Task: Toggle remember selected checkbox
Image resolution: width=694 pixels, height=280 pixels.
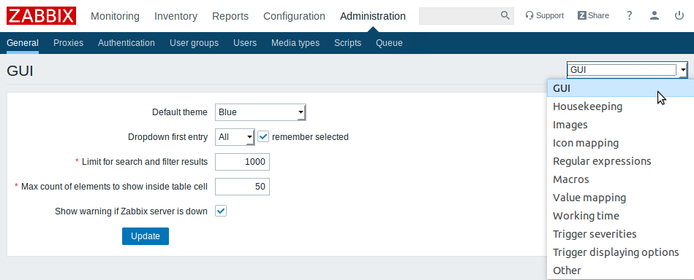Action: (263, 137)
